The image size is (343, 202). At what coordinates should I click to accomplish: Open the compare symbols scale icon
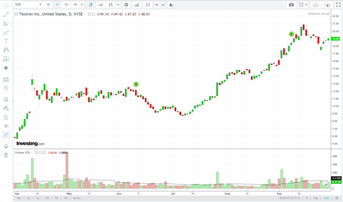tap(148, 5)
